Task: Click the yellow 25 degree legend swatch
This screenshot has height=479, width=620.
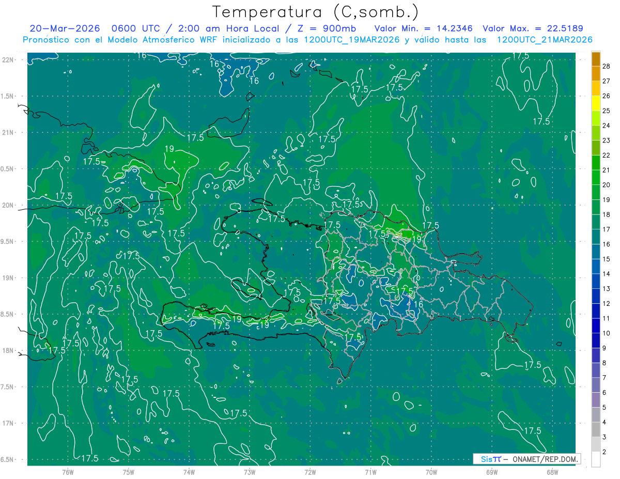Action: (x=596, y=103)
